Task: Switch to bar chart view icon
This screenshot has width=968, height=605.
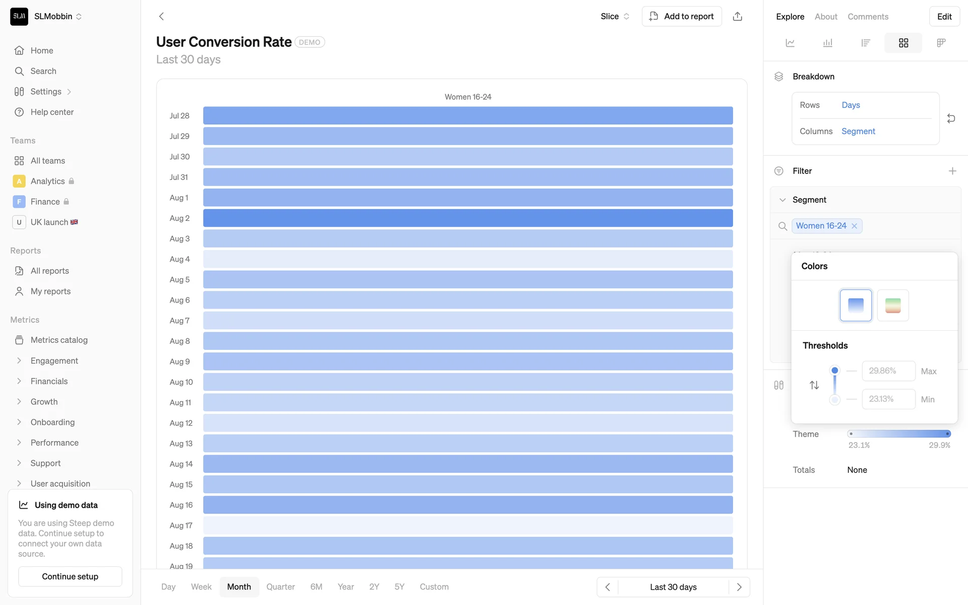Action: tap(828, 43)
